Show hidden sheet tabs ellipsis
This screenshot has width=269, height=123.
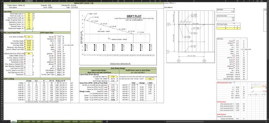9,121
